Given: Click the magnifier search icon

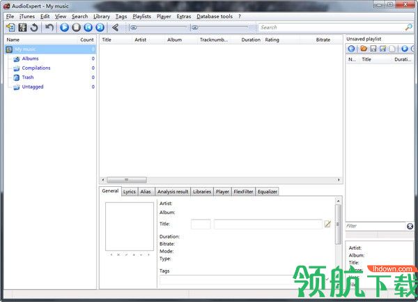Looking at the screenshot, I should click(409, 27).
